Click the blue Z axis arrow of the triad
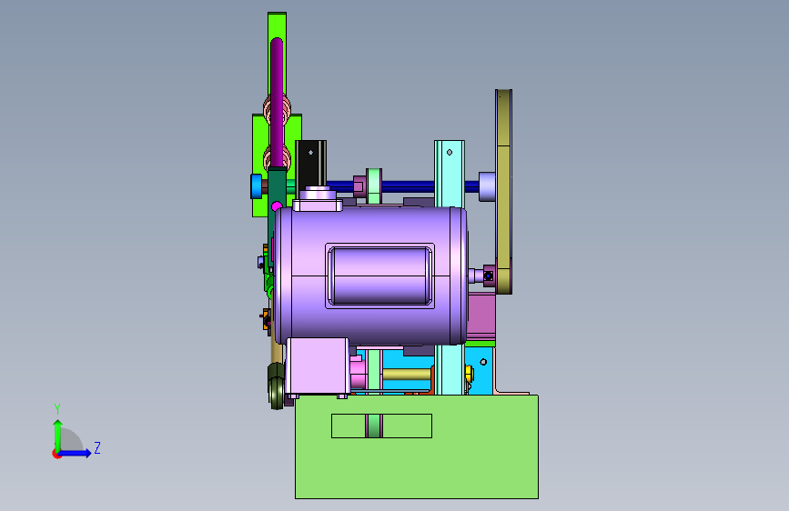Image resolution: width=789 pixels, height=511 pixels. tap(76, 453)
